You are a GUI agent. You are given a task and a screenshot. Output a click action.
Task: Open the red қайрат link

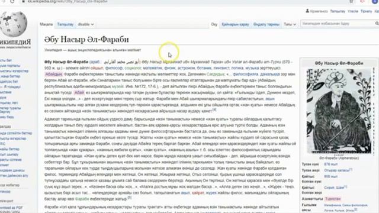coord(198,193)
